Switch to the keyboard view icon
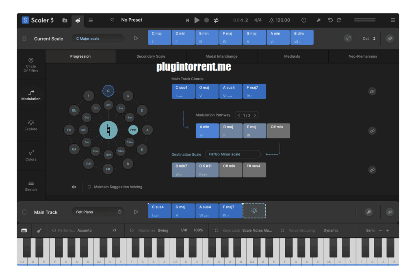The height and width of the screenshot is (274, 416). point(24,231)
